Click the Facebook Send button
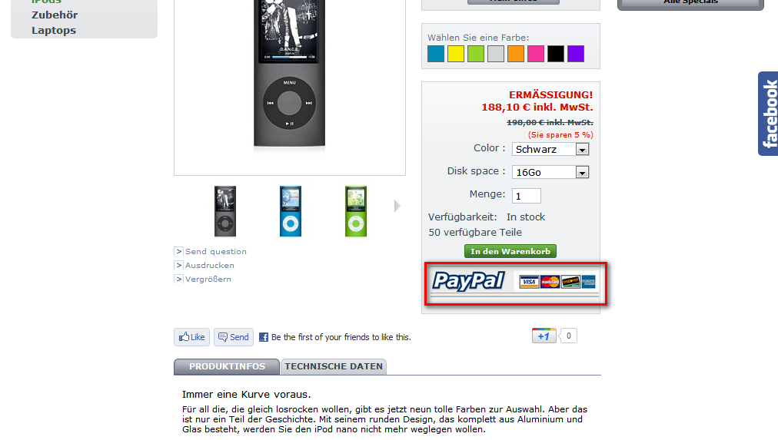Image resolution: width=778 pixels, height=440 pixels. click(234, 337)
